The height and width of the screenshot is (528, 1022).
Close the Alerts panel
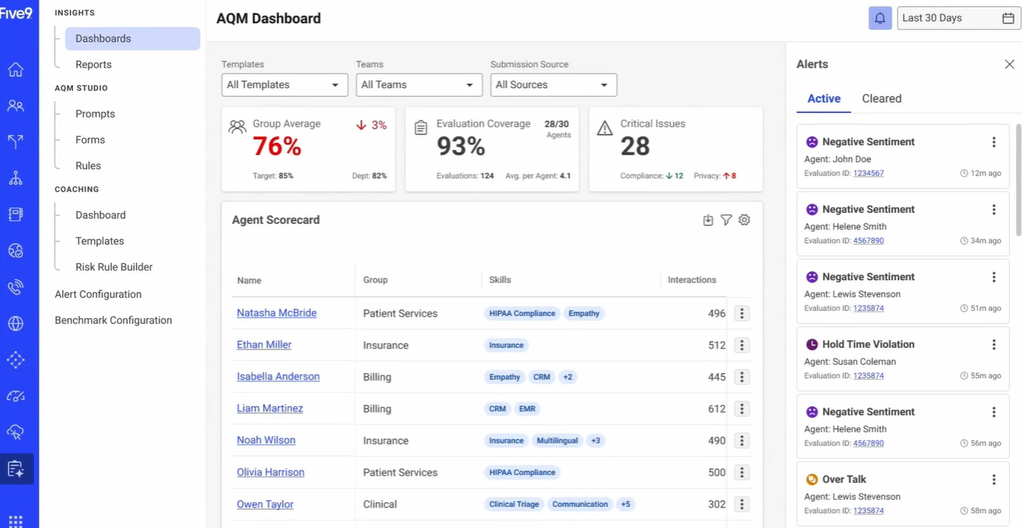1009,65
